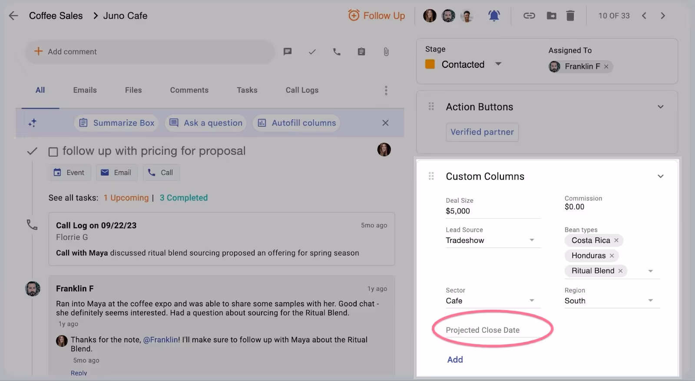Image resolution: width=695 pixels, height=381 pixels.
Task: Switch to the Comments tab
Action: [x=189, y=90]
